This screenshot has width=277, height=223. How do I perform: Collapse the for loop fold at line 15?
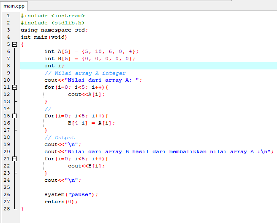point(15,116)
